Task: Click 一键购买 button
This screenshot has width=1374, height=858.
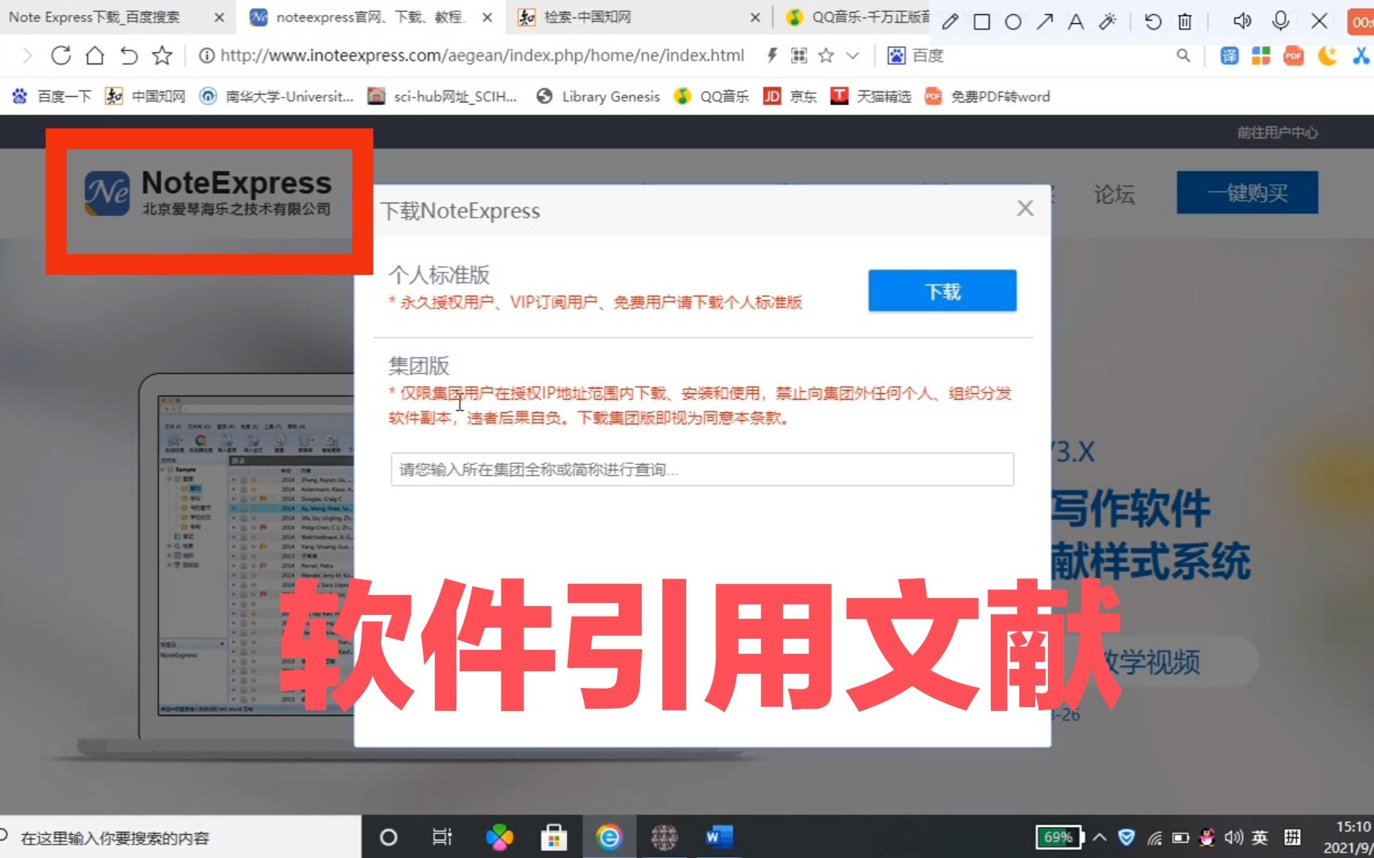Action: click(x=1247, y=193)
